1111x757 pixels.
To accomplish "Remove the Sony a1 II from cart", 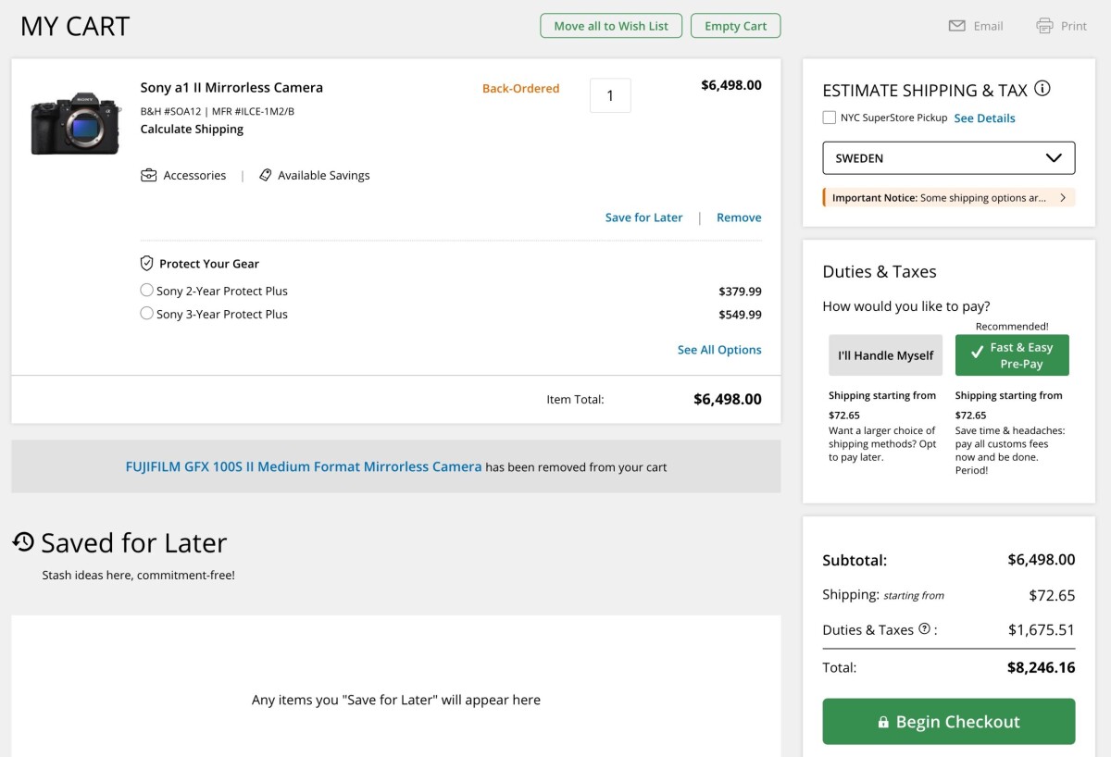I will 739,217.
